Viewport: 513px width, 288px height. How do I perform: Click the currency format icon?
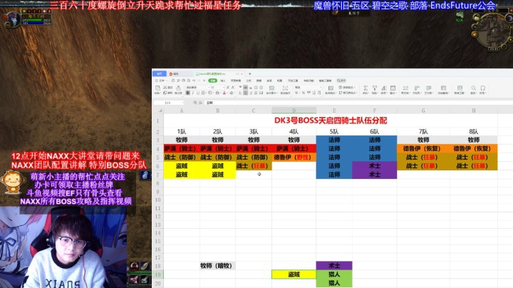tap(296, 93)
